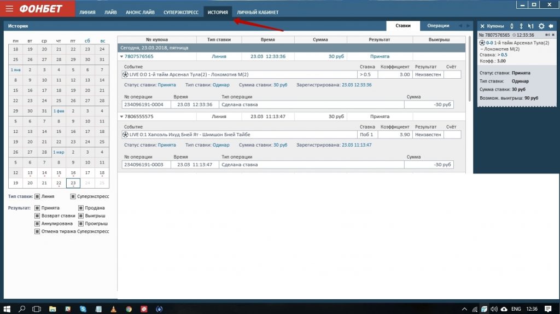Open coupon settings gear icon
Viewport: 560px width, 314px height.
point(541,26)
